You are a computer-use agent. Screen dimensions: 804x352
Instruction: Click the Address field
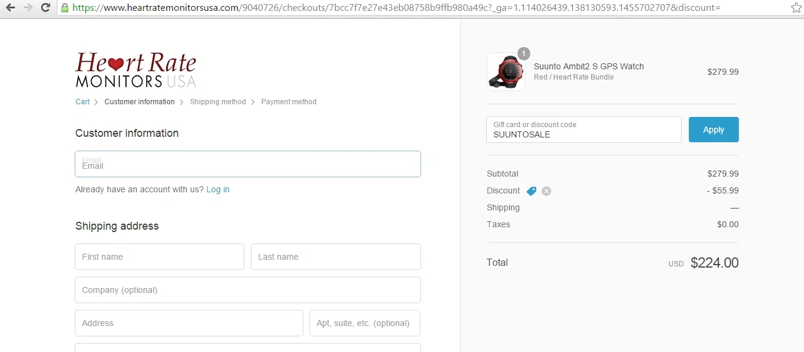[x=189, y=323]
